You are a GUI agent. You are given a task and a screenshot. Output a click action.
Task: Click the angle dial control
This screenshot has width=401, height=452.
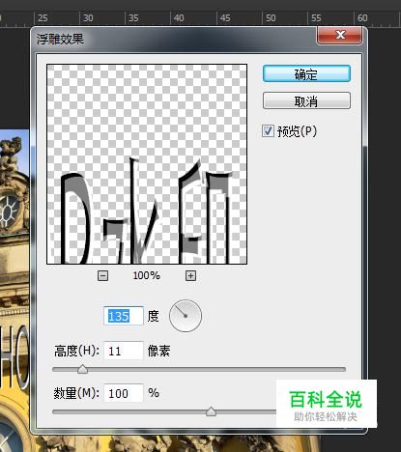pyautogui.click(x=186, y=316)
